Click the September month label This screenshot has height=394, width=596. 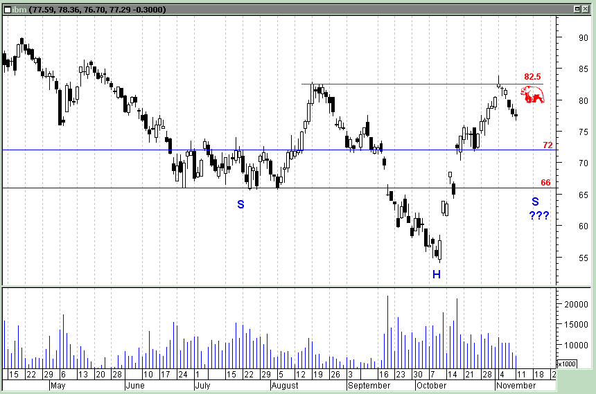click(x=369, y=386)
